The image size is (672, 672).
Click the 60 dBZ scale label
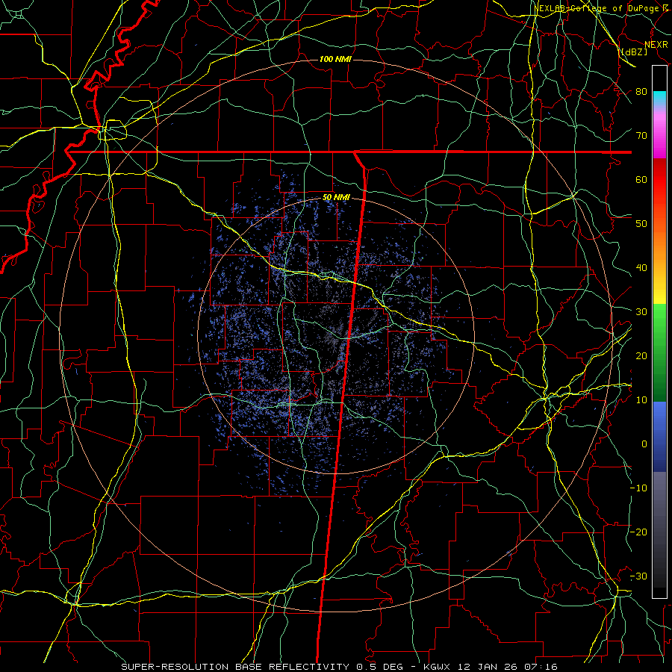tap(641, 179)
